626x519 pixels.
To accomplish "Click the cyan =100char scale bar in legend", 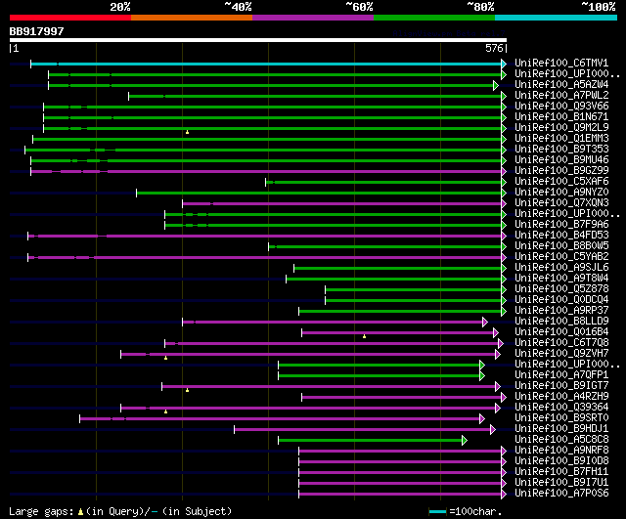I will point(437,512).
